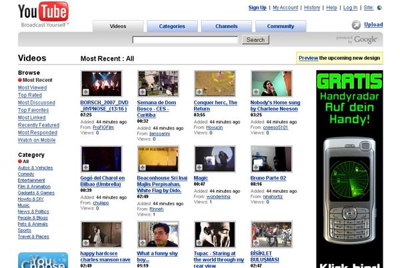
Task: Open the Channels tab
Action: [x=226, y=27]
